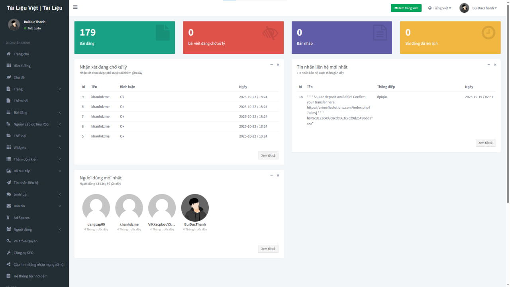Collapse the Nhận xét đang chờ xử lý panel
This screenshot has width=510, height=287.
pos(271,64)
